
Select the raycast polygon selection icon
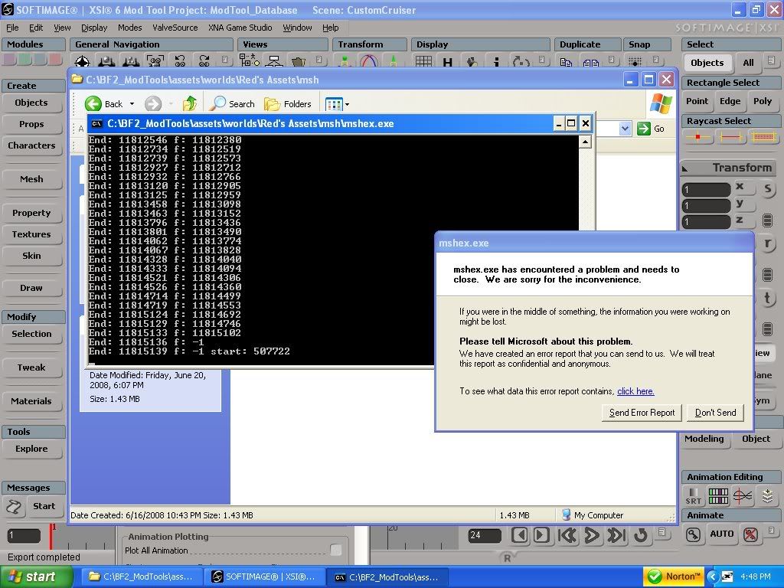(x=763, y=136)
